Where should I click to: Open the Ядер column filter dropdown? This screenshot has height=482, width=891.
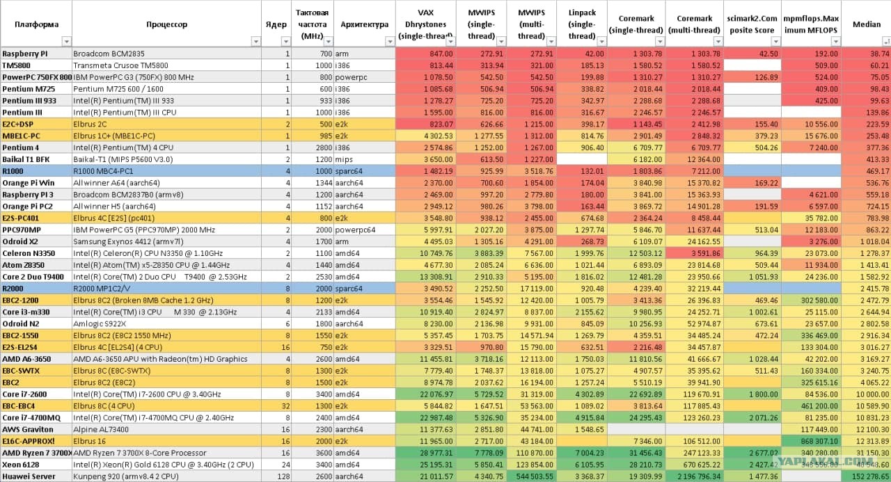[285, 42]
